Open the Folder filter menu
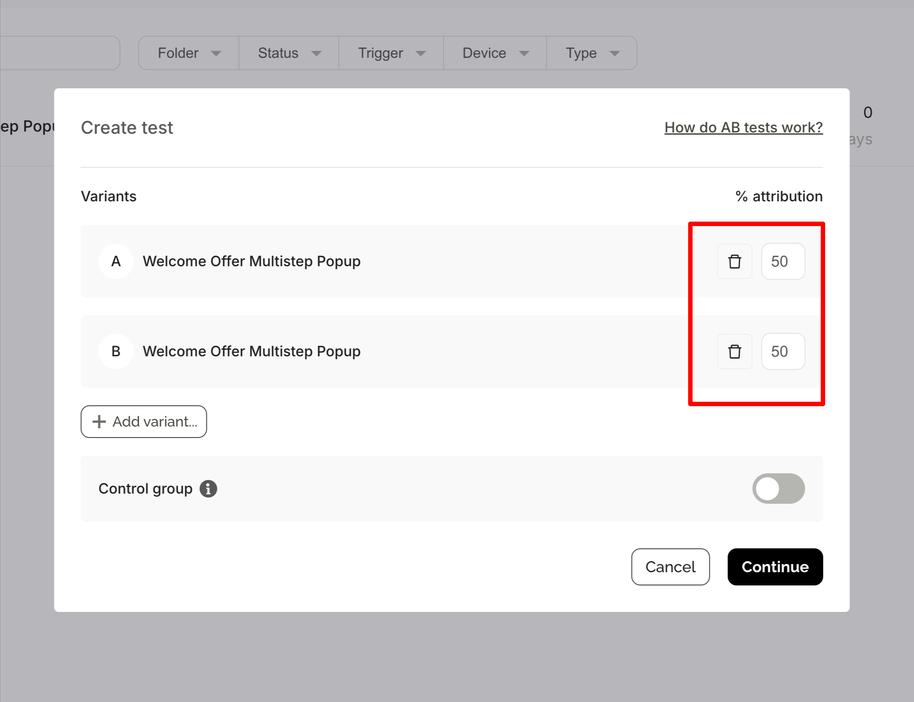The image size is (914, 702). [187, 53]
